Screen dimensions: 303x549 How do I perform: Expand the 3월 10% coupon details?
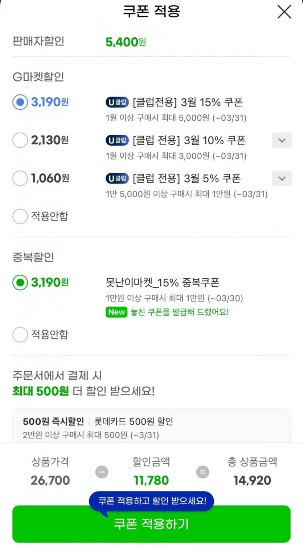[x=282, y=140]
